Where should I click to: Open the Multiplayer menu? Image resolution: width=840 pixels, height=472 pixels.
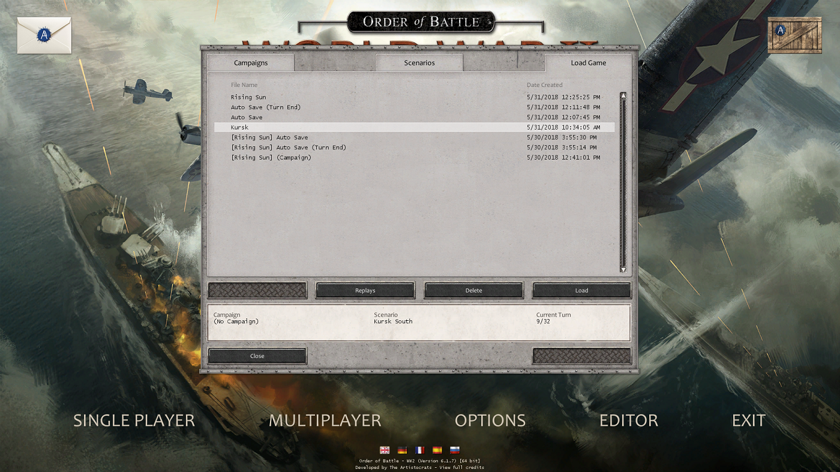pos(325,420)
